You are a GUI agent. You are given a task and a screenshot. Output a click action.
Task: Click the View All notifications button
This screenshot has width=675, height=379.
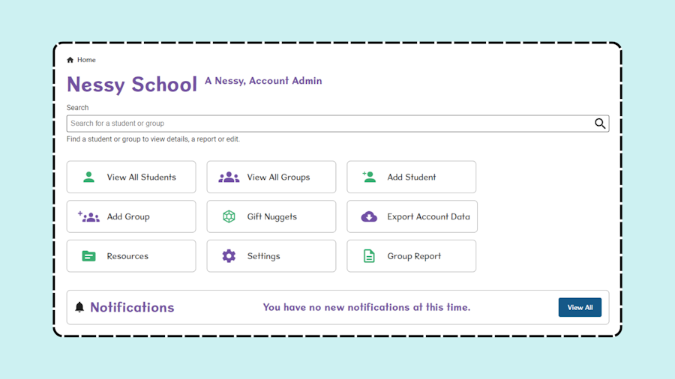pyautogui.click(x=580, y=307)
